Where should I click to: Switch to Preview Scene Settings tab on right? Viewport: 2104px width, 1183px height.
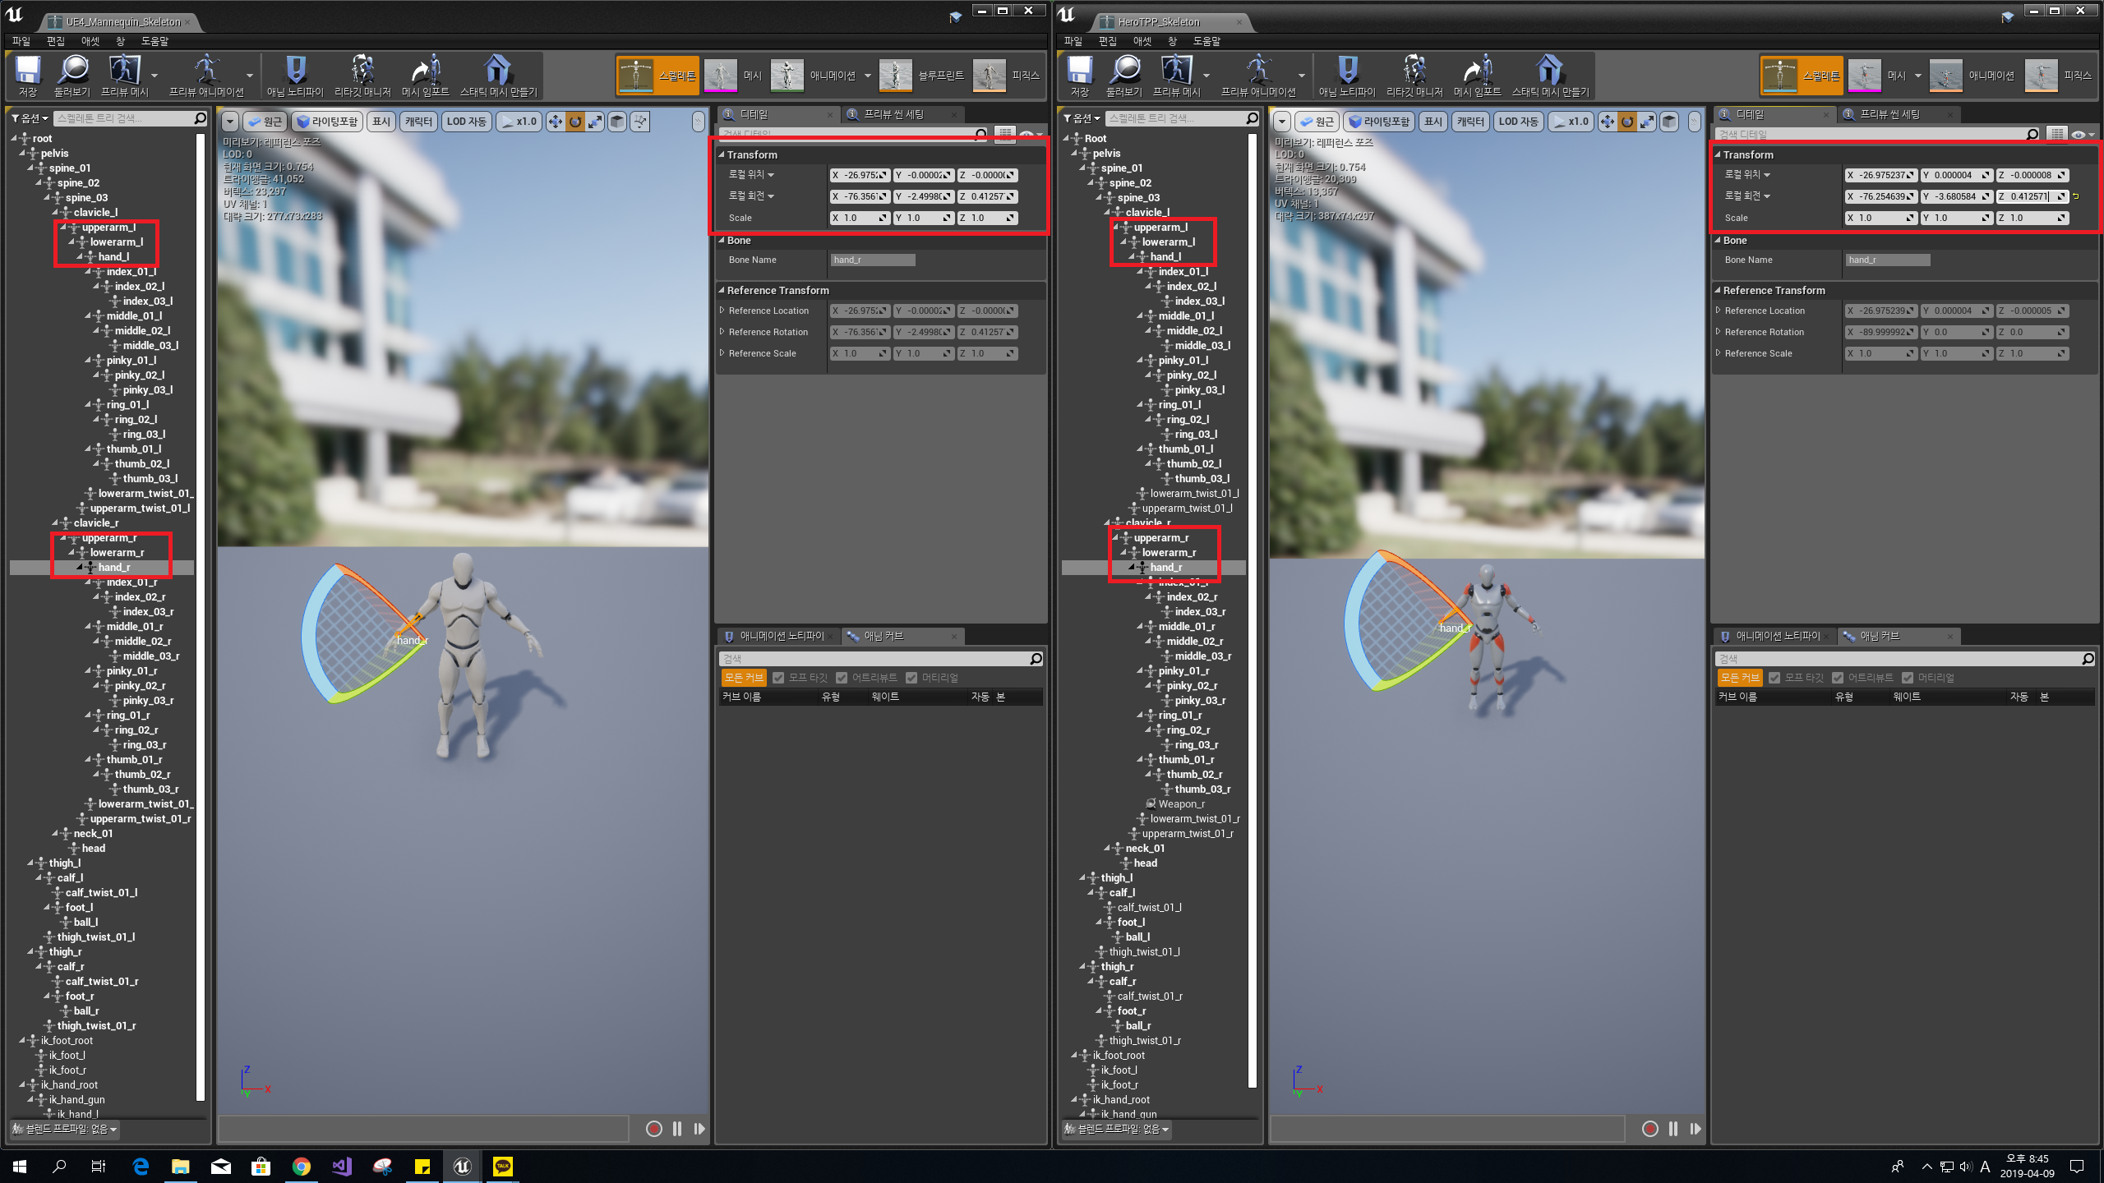(1890, 114)
